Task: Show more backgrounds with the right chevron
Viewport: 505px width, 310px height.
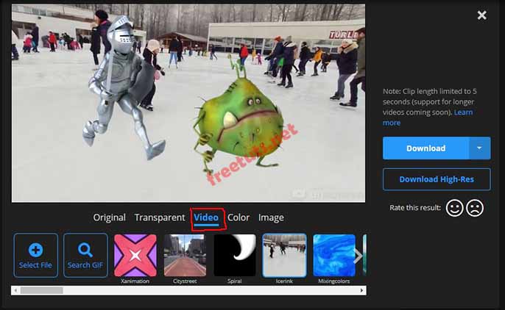Action: pos(358,256)
